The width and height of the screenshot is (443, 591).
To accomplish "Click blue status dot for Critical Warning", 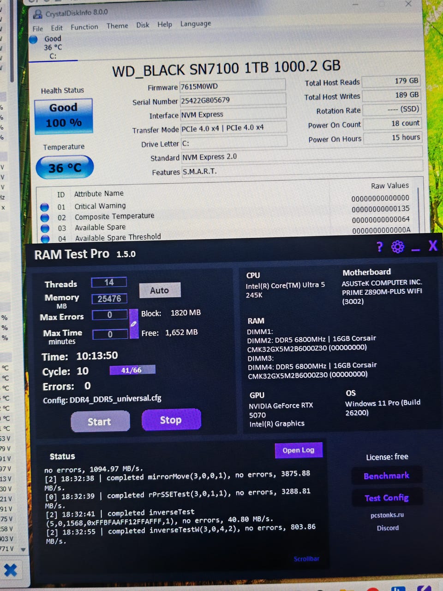I will (x=44, y=207).
